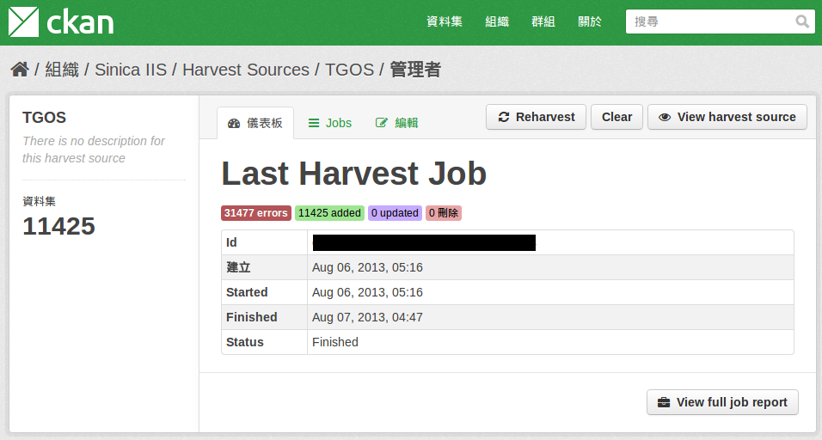This screenshot has height=440, width=822.
Task: Open the TGOS breadcrumb link
Action: click(349, 70)
